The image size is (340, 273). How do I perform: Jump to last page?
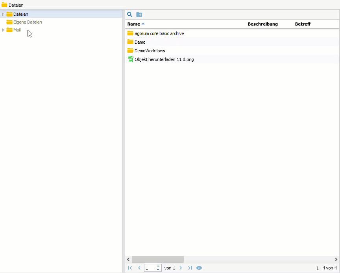[190, 268]
